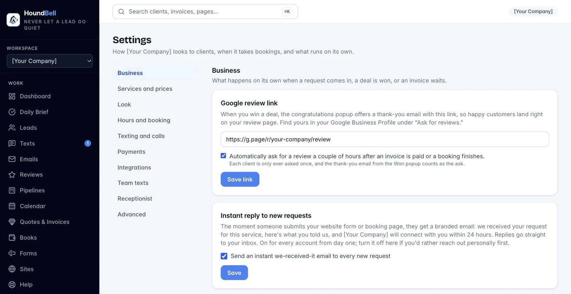Click the Calendar icon in sidebar

click(x=12, y=206)
